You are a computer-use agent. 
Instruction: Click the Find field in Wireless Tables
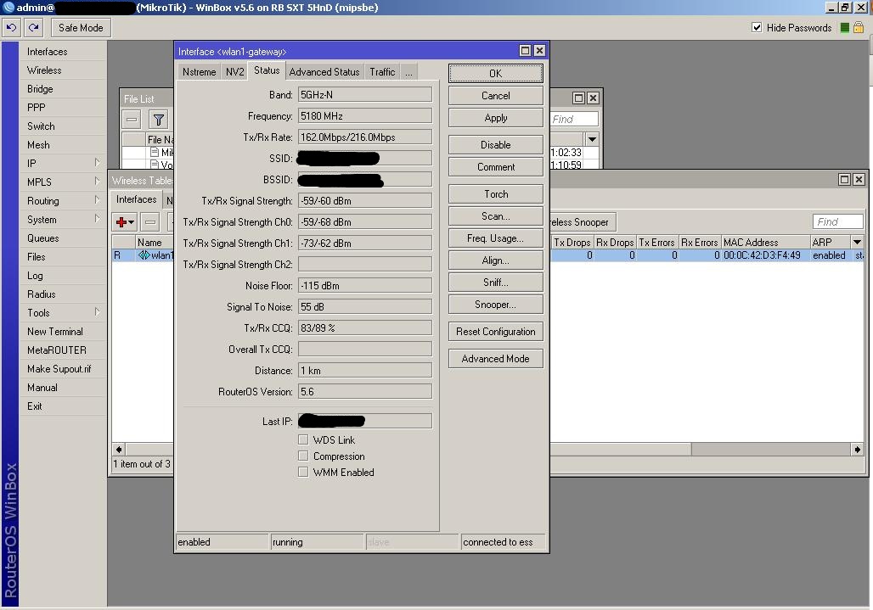[x=837, y=222]
